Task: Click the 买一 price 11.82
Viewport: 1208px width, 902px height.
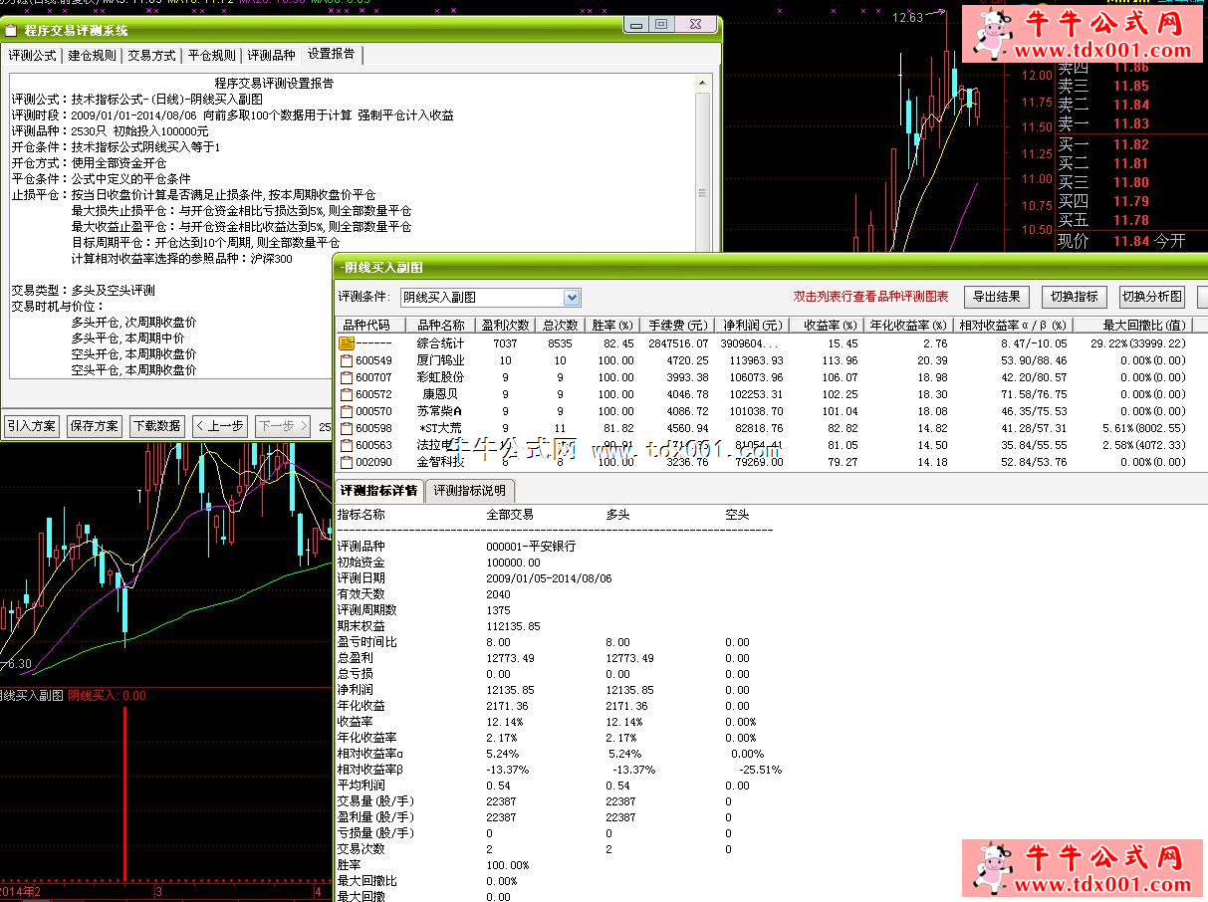Action: click(x=1131, y=144)
